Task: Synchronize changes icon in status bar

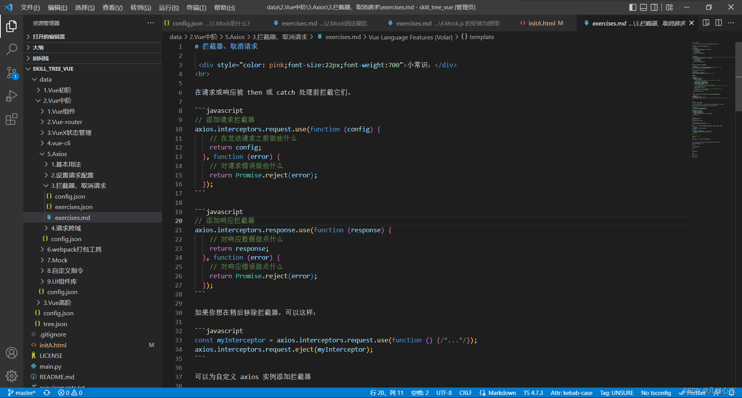Action: click(47, 393)
